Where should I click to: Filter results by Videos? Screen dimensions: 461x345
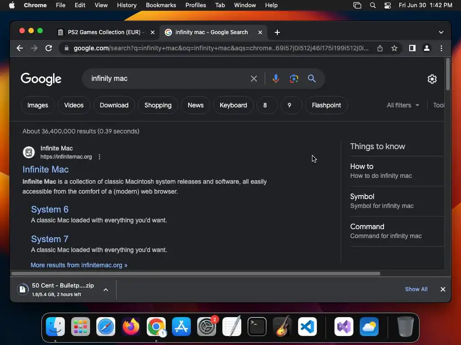[x=74, y=105]
